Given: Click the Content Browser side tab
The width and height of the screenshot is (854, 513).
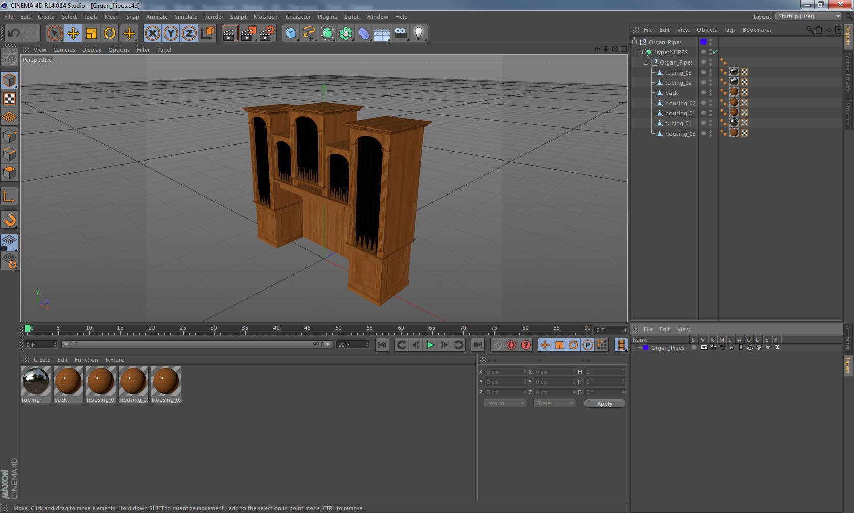Looking at the screenshot, I should tap(848, 73).
